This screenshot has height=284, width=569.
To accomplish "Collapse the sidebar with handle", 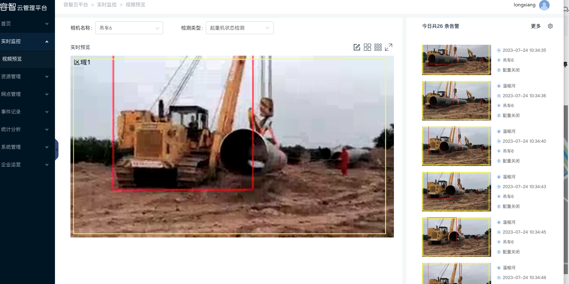I will pos(56,150).
